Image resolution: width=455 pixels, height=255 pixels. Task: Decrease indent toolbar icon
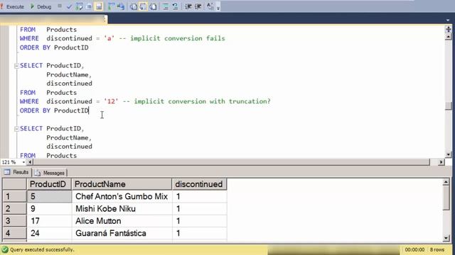tap(188, 6)
